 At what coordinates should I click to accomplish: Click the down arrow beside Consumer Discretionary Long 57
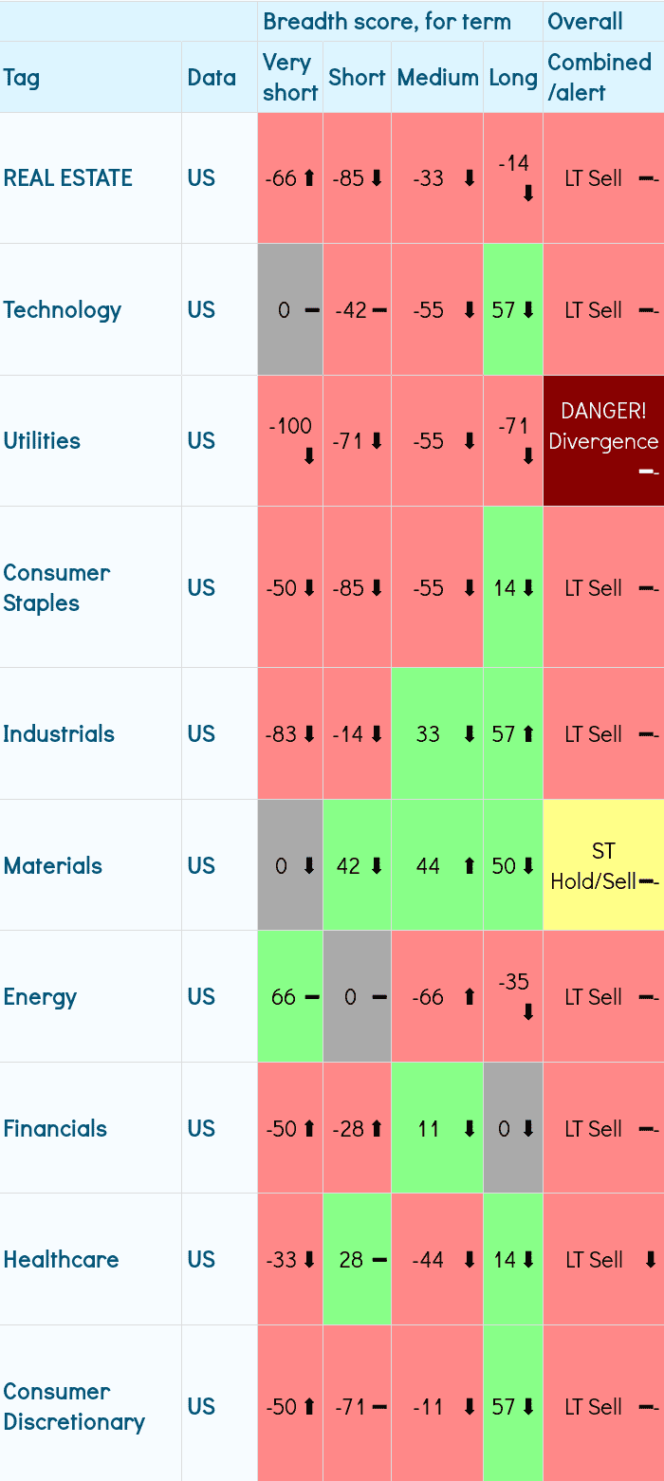click(x=528, y=1407)
